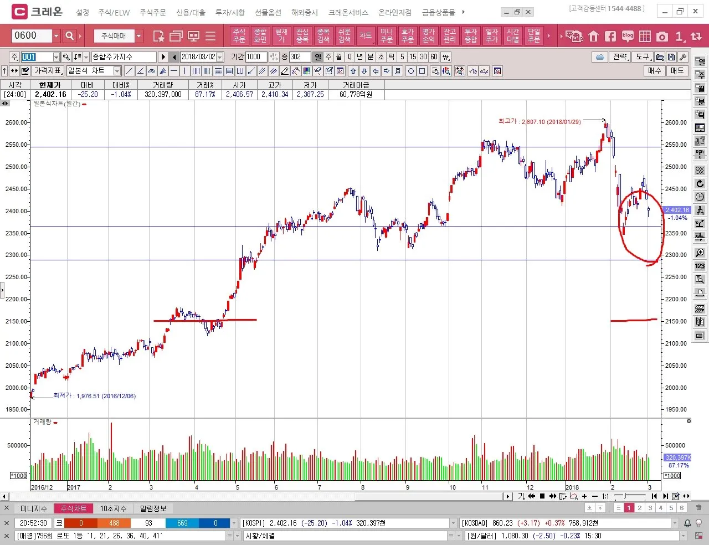Select the 15-minute interval button
This screenshot has width=709, height=545.
pyautogui.click(x=413, y=57)
